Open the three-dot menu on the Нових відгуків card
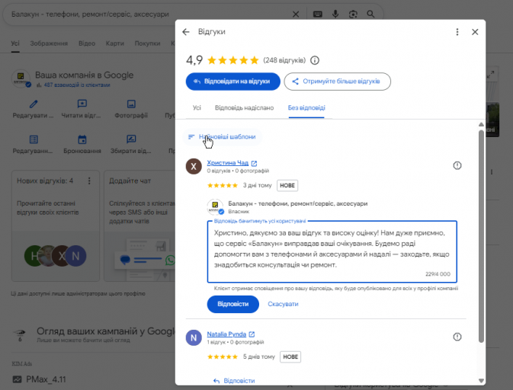 pyautogui.click(x=89, y=181)
